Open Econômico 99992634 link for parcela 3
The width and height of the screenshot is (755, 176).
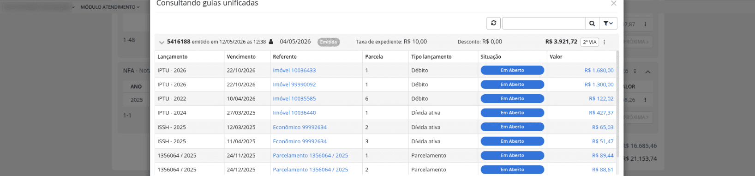click(300, 141)
